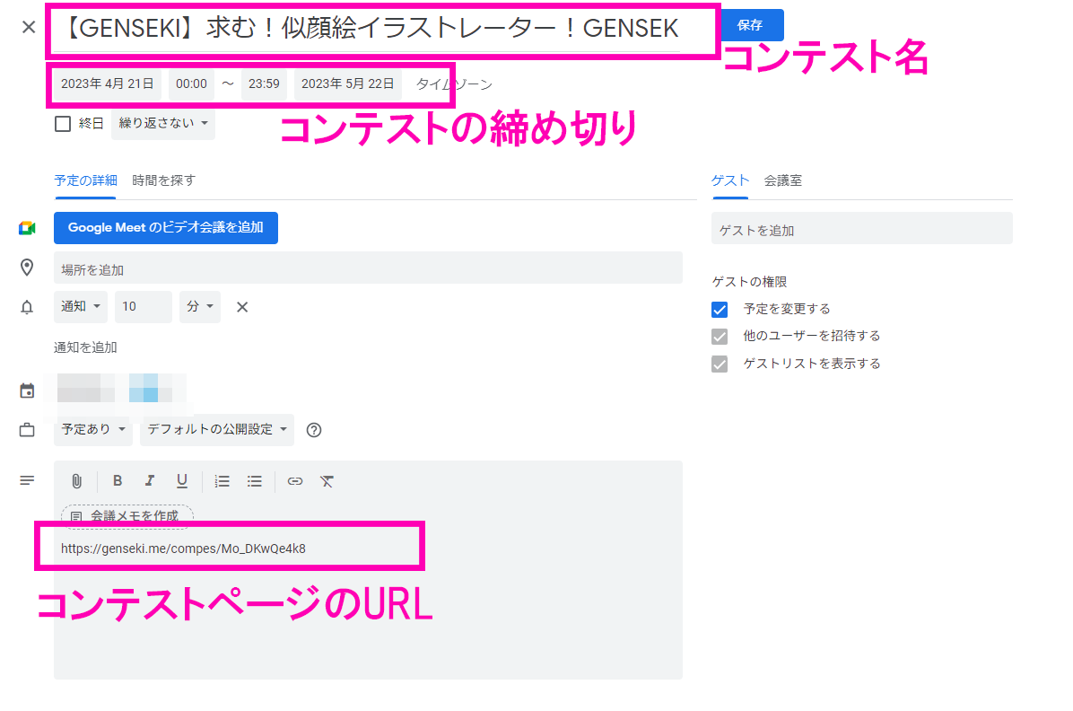The image size is (1073, 711).
Task: Insert a numbered list
Action: tap(222, 481)
